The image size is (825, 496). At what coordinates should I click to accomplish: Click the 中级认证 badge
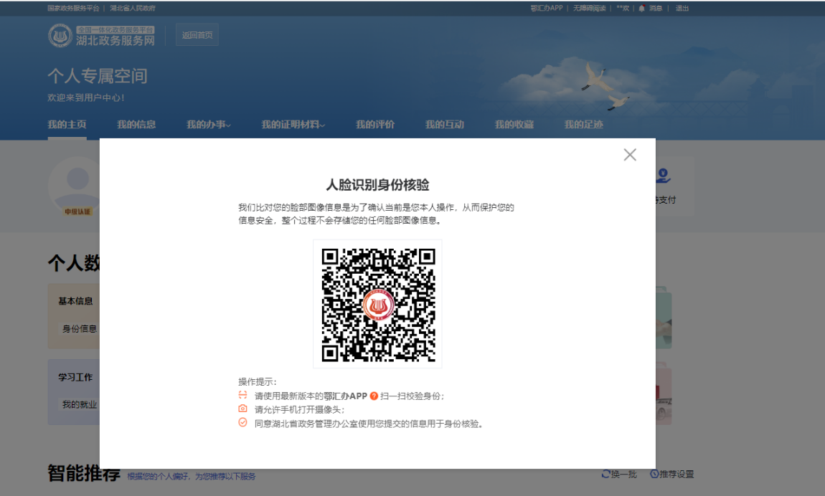point(77,211)
